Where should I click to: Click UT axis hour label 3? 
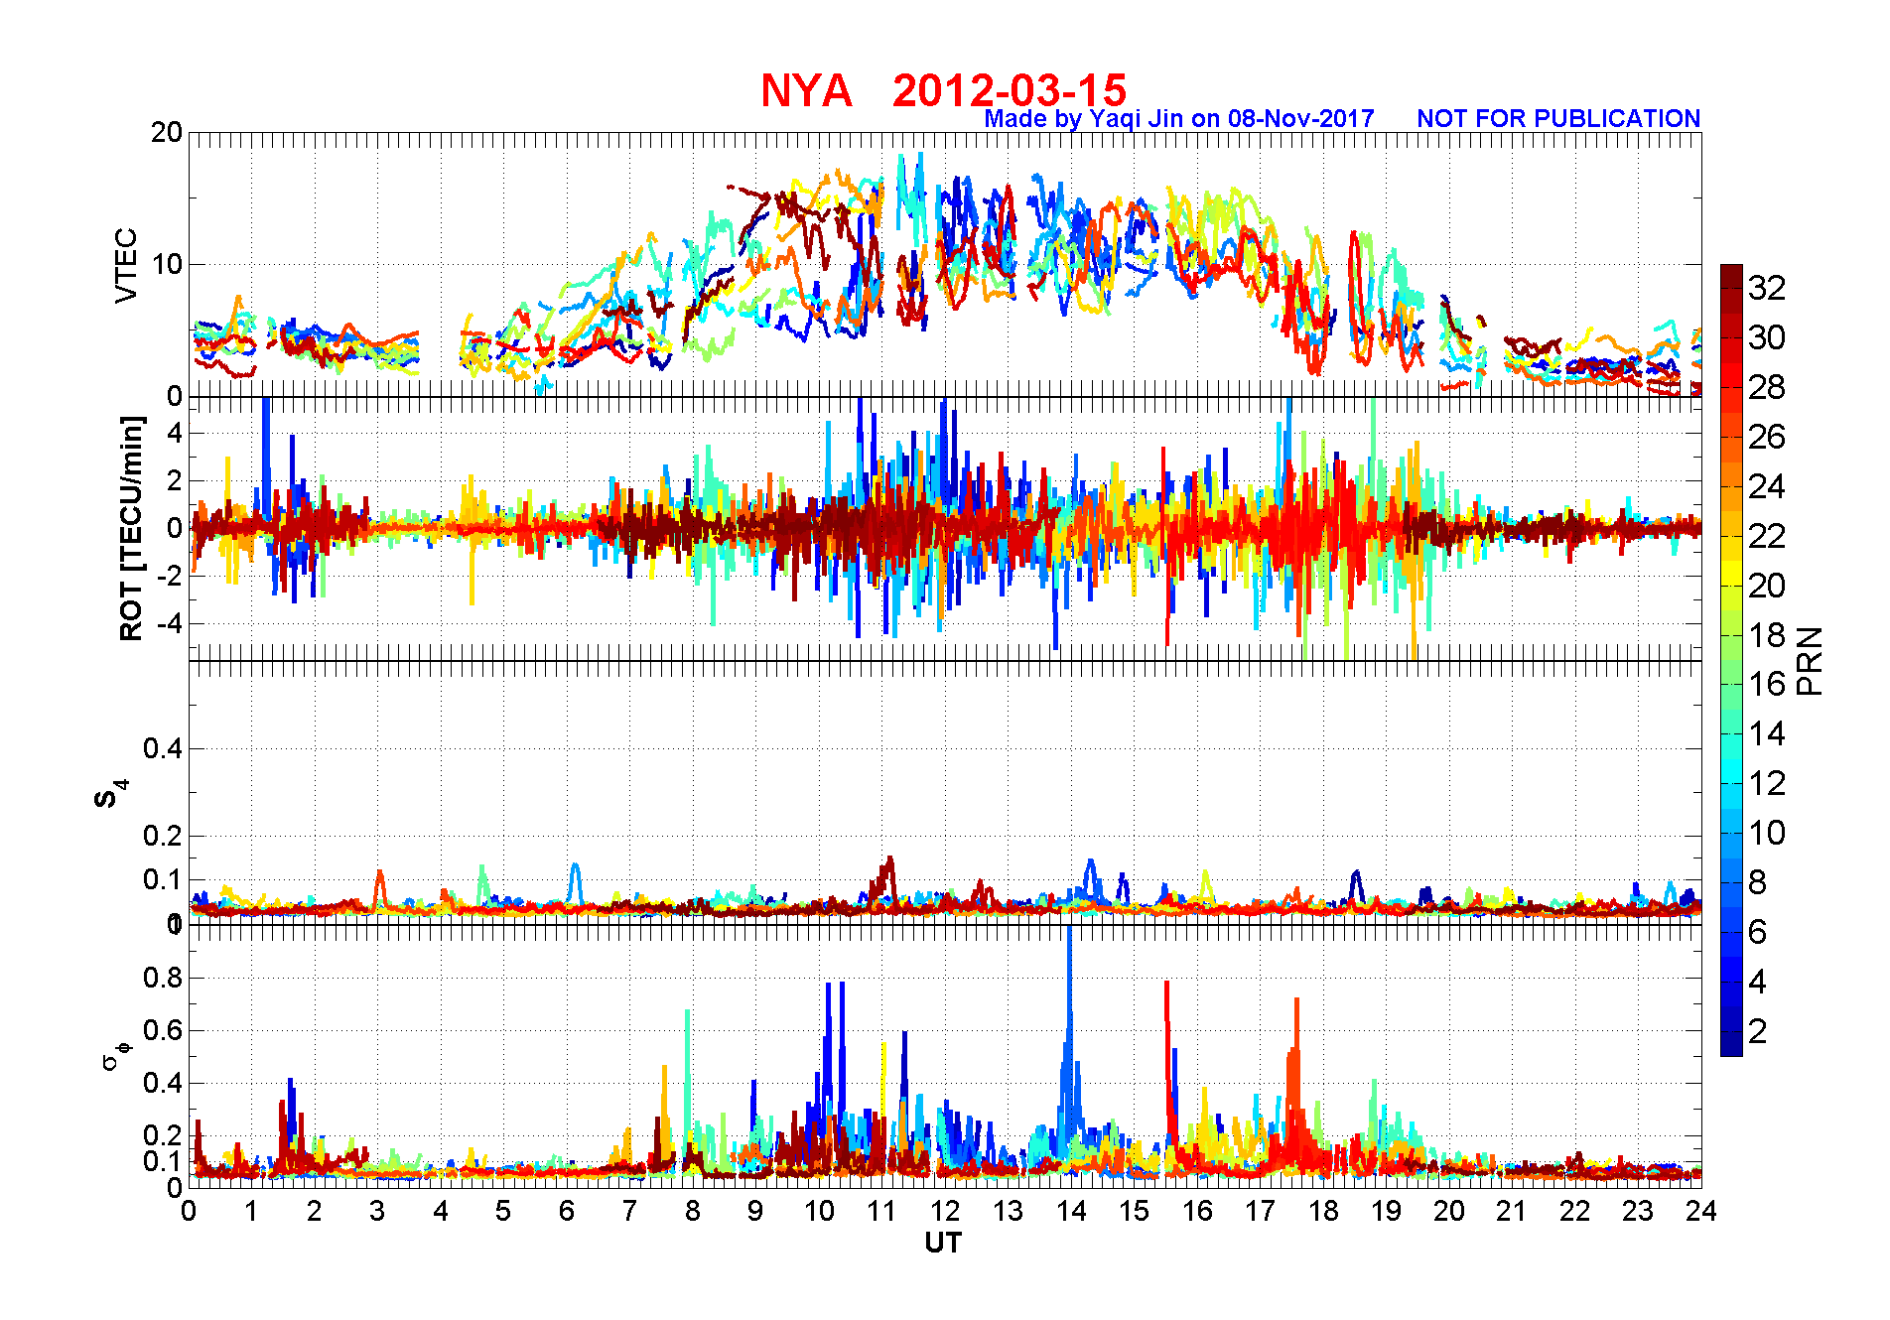point(377,1211)
